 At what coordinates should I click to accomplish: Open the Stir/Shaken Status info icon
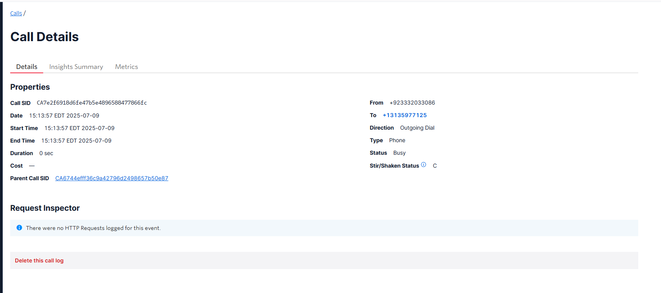pos(424,165)
